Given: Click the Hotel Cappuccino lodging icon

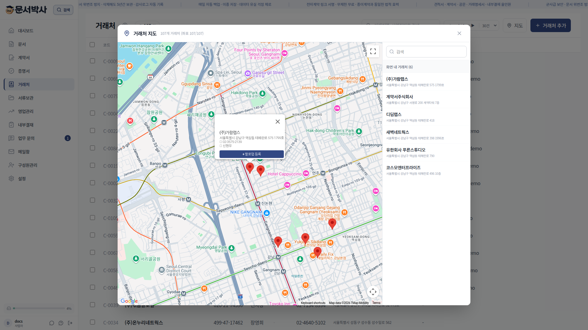Looking at the screenshot, I should click(306, 173).
